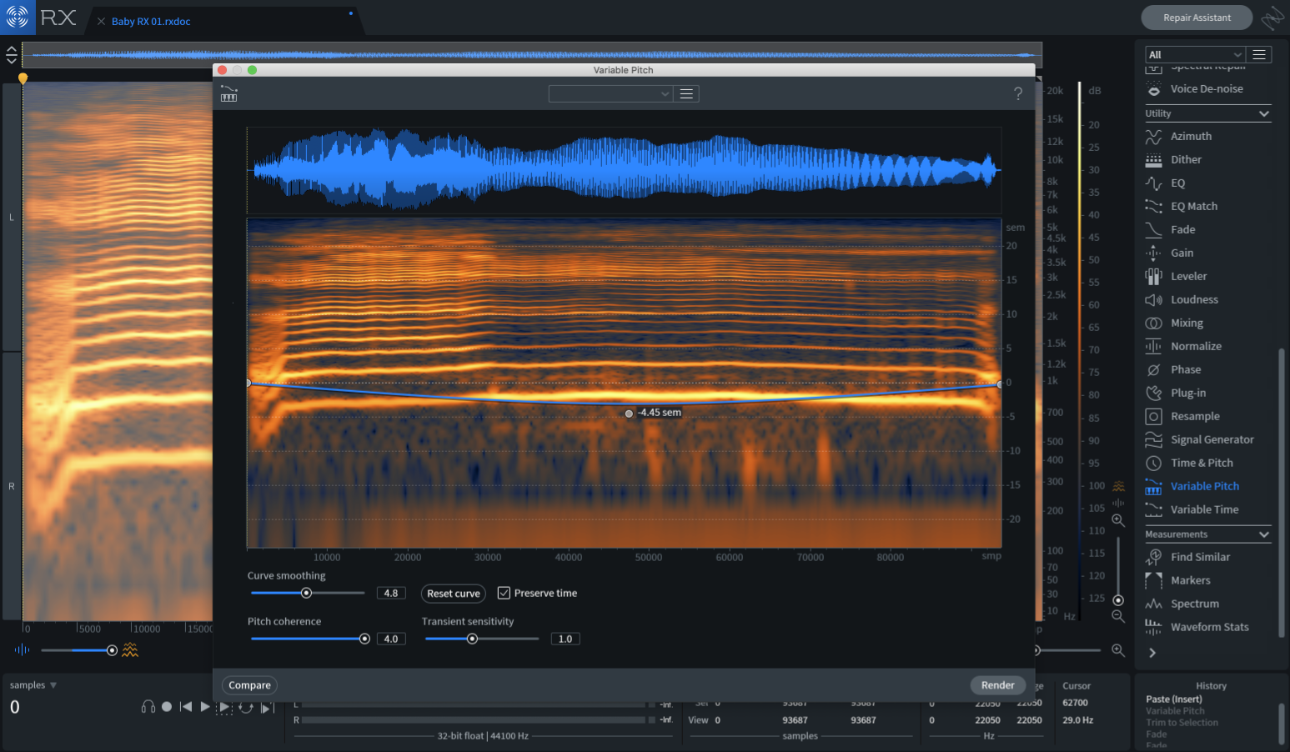Expand the module panel chevron arrow
The image size is (1290, 752).
coord(1152,653)
